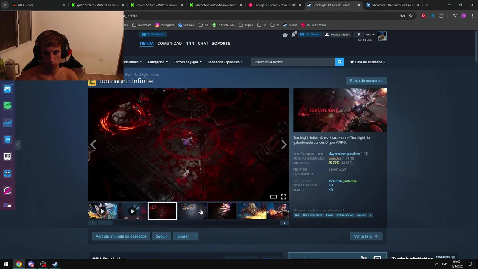Collapse the left sidebar with arrow handle
Viewport: 478px width, 269px height.
point(18,145)
